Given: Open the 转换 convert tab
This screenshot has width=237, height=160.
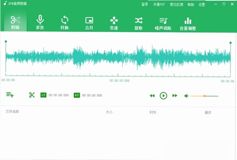Looking at the screenshot, I should [64, 23].
